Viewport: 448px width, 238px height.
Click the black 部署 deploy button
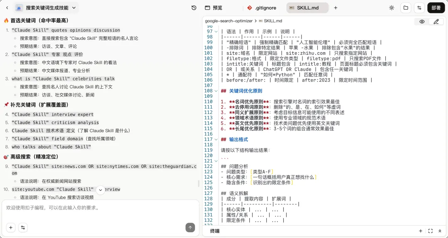(436, 8)
